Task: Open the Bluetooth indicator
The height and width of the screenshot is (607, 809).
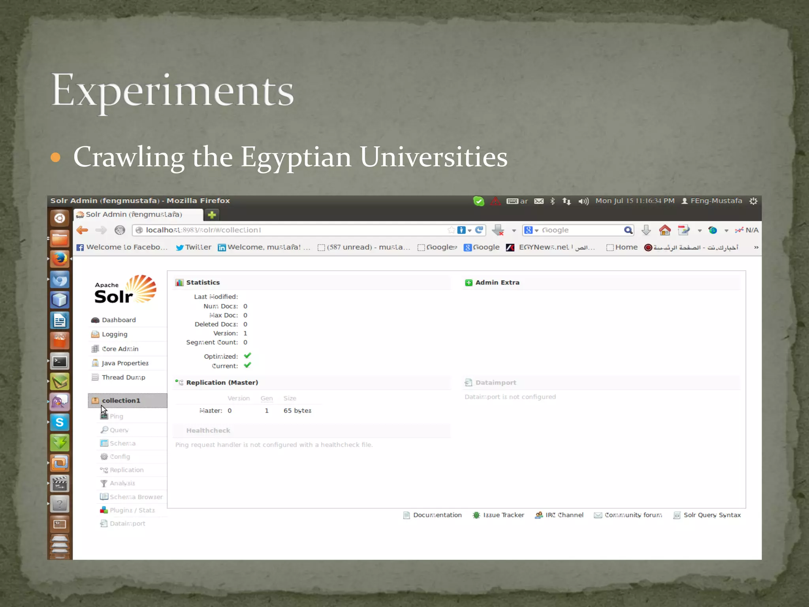Action: [x=553, y=201]
